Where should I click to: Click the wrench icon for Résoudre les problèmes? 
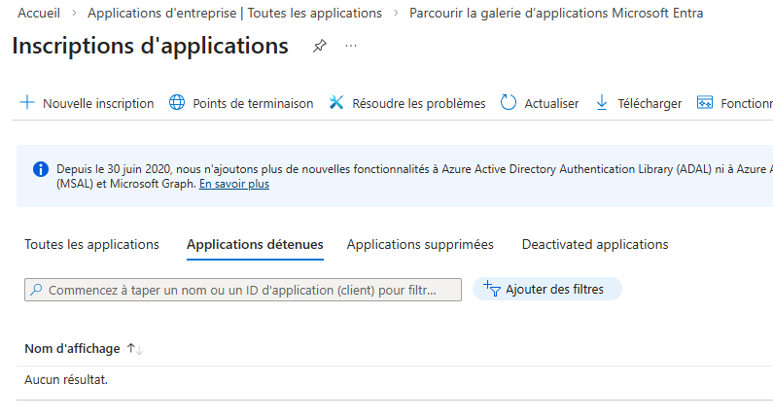tap(336, 103)
